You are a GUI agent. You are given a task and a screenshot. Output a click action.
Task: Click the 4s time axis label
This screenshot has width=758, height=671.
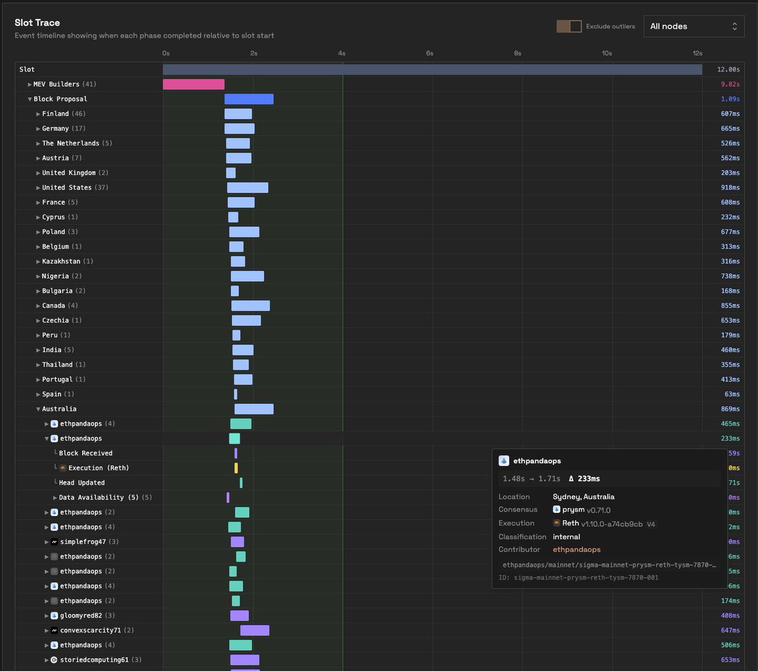342,54
